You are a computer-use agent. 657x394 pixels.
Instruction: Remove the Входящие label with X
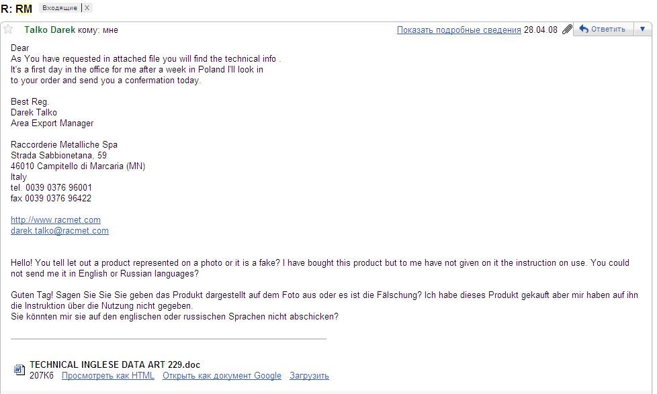pyautogui.click(x=87, y=8)
